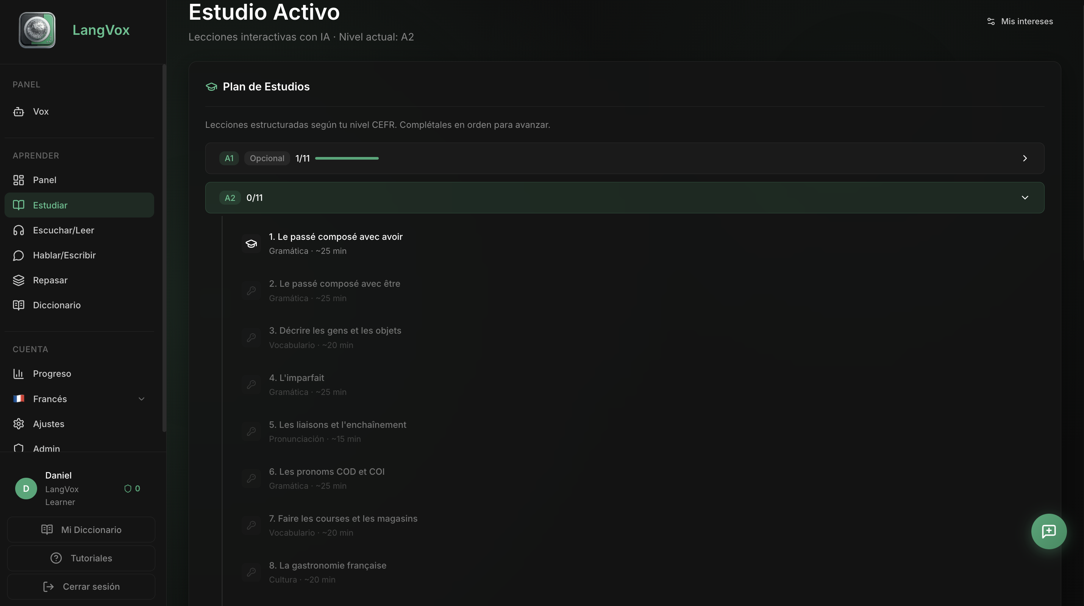Image resolution: width=1084 pixels, height=606 pixels.
Task: Click the lock key icon beside L'imparfait
Action: pyautogui.click(x=251, y=385)
